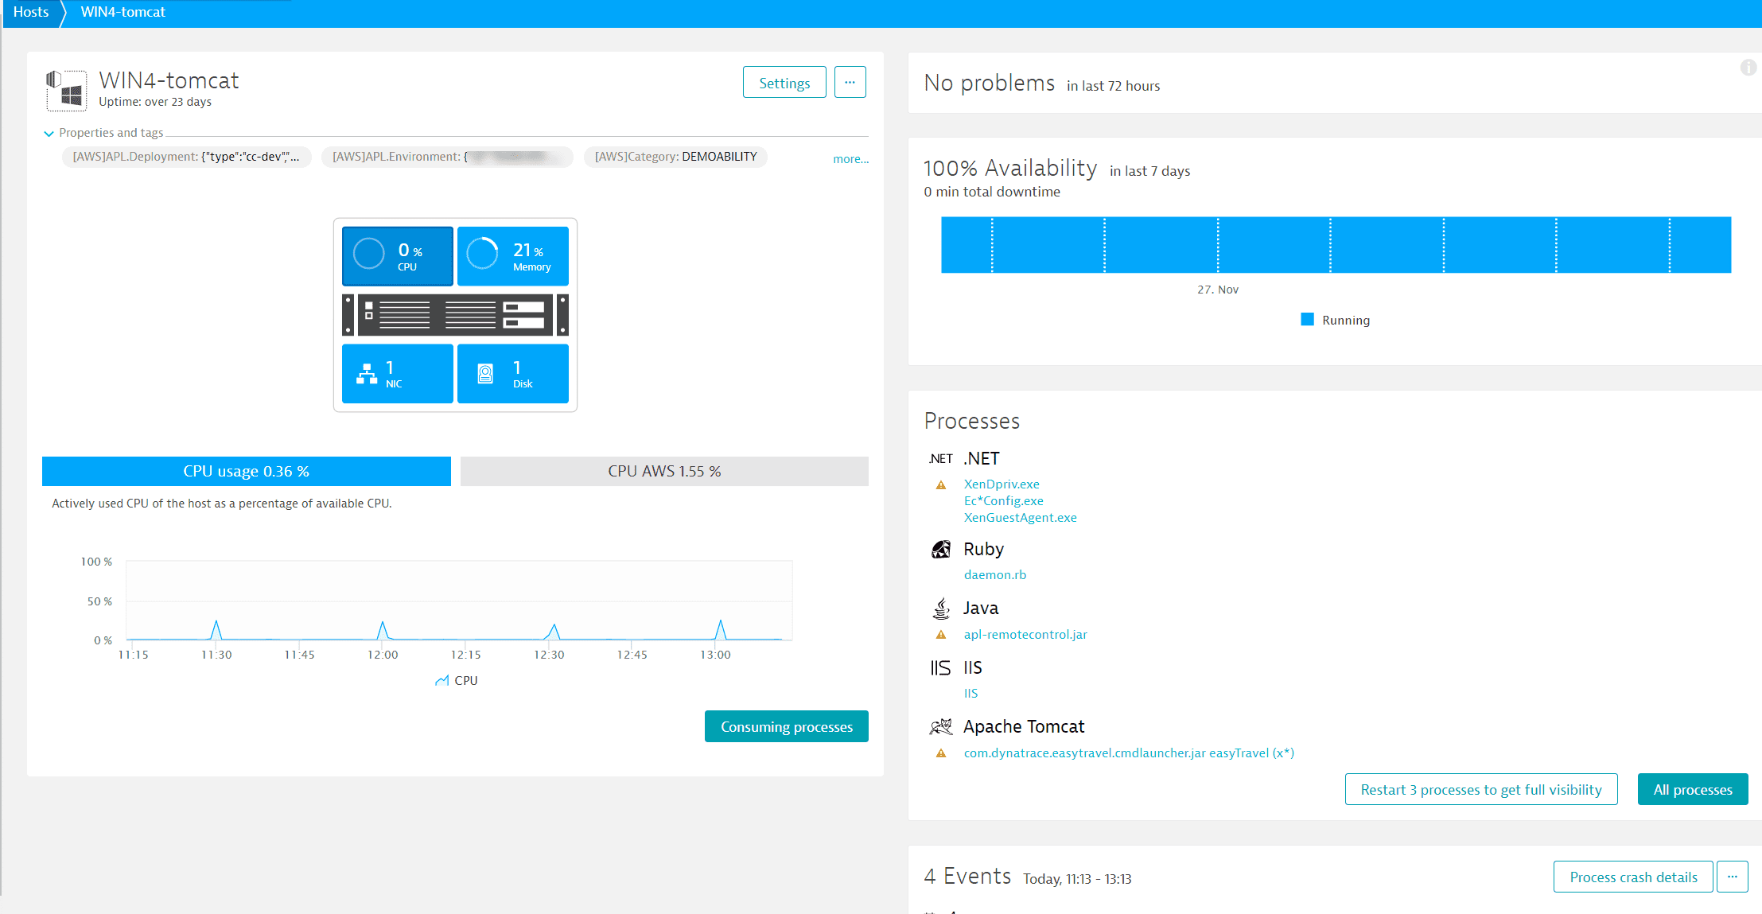Open the host Settings button
Image resolution: width=1762 pixels, height=914 pixels.
coord(784,83)
